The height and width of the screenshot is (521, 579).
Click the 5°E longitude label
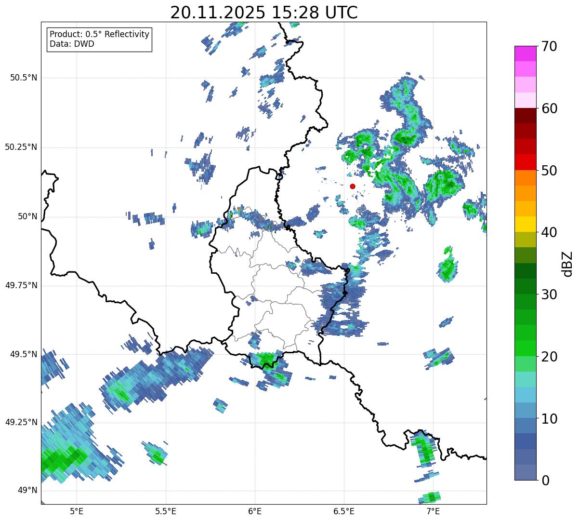click(x=77, y=511)
